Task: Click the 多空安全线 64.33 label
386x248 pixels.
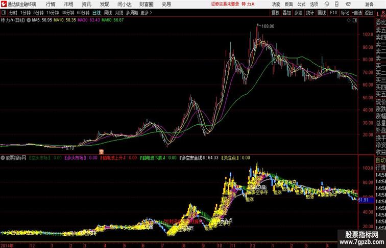Action: point(199,158)
